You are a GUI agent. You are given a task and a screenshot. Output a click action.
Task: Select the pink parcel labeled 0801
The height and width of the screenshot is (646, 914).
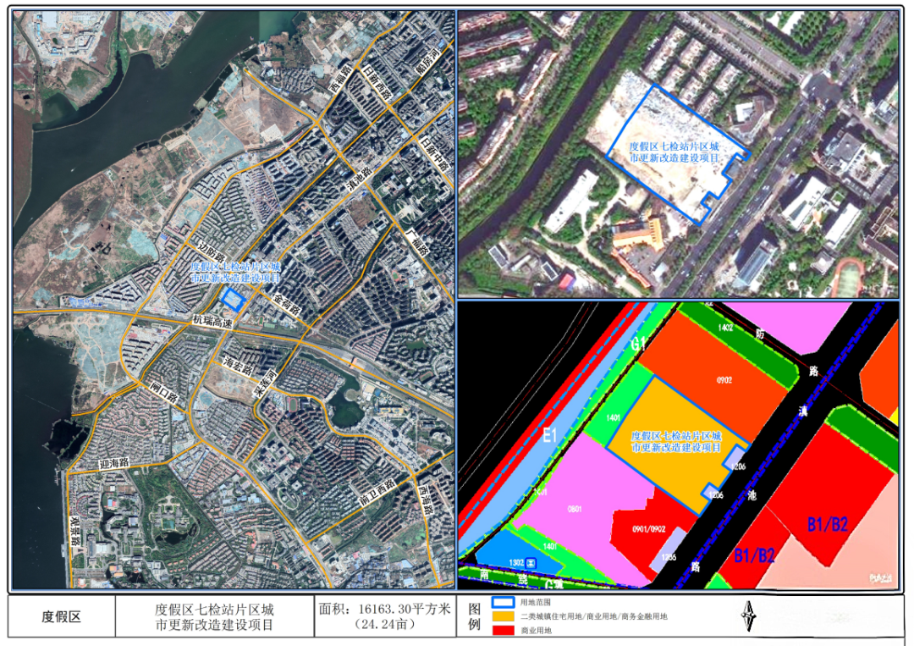point(575,509)
